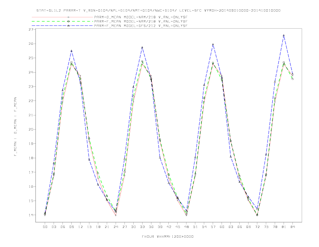Select the green F_MEAN NAM/218 legend label
This screenshot has width=319, height=247.
pos(141,21)
